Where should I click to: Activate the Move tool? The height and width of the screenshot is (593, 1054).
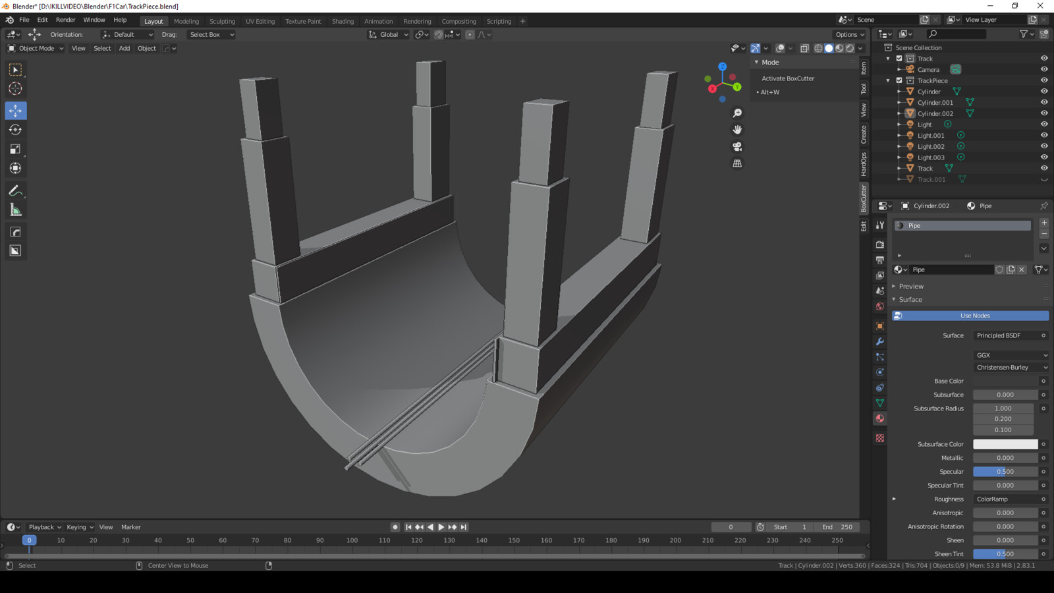15,110
